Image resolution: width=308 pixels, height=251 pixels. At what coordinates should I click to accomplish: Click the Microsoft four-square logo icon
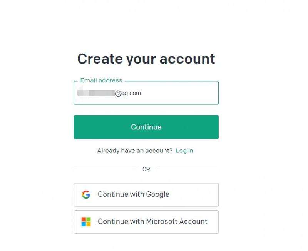point(86,222)
